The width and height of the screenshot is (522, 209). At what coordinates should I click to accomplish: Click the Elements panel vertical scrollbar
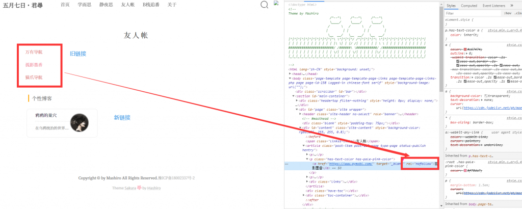(x=441, y=50)
